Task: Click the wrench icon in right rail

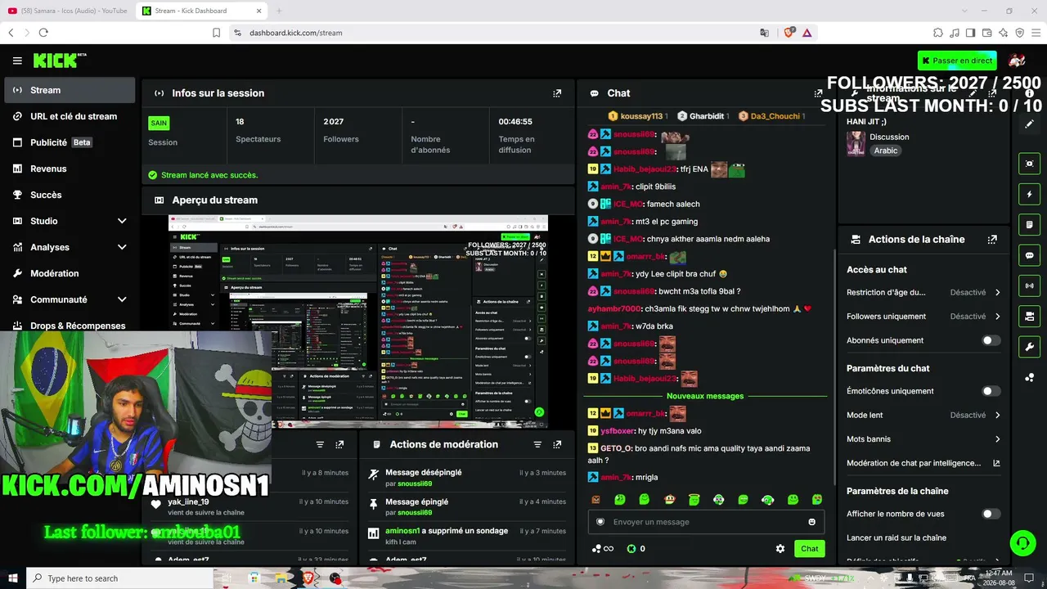Action: tap(1030, 347)
